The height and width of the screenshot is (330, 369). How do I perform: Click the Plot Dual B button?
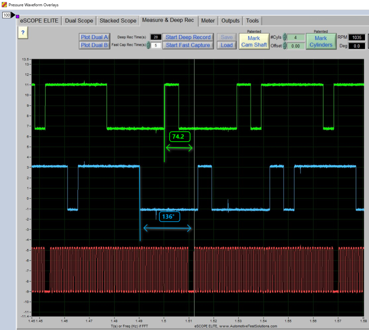[94, 45]
